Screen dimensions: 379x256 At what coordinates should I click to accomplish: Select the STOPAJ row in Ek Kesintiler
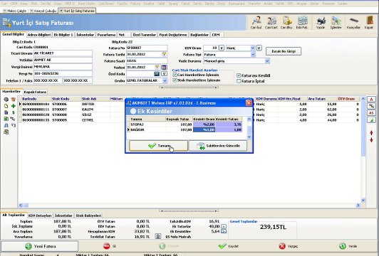point(185,124)
